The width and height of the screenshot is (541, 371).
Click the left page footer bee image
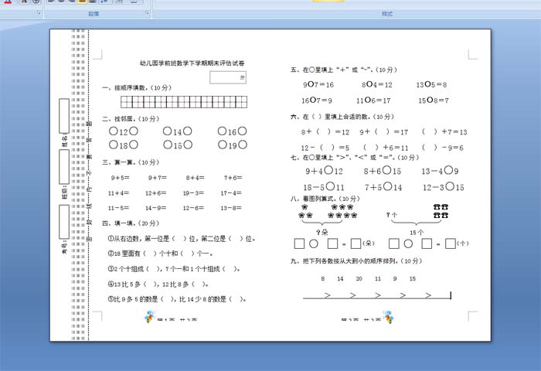[x=150, y=317]
